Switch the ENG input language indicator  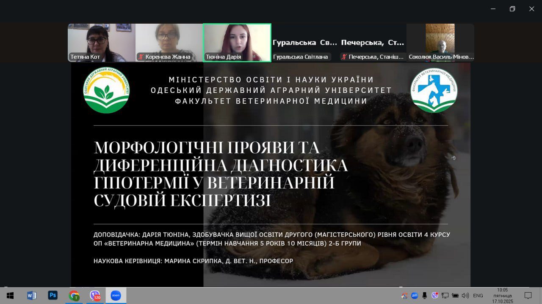point(478,296)
